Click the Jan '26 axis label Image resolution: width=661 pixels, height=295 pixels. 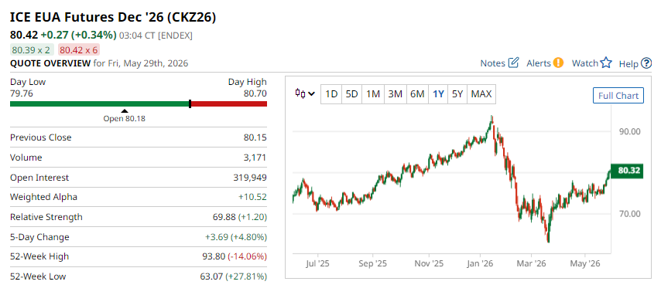(x=481, y=264)
